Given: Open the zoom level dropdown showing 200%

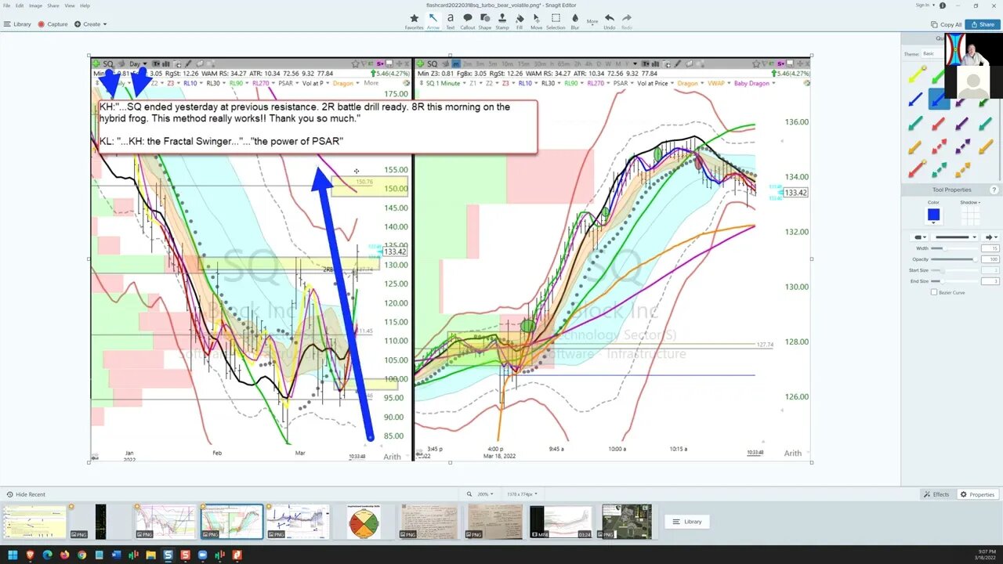Looking at the screenshot, I should [484, 494].
